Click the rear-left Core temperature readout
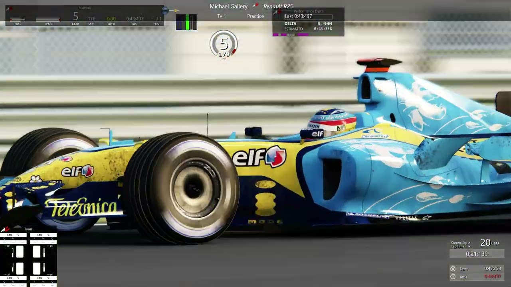Viewport: 511px width, 287px height. click(13, 278)
